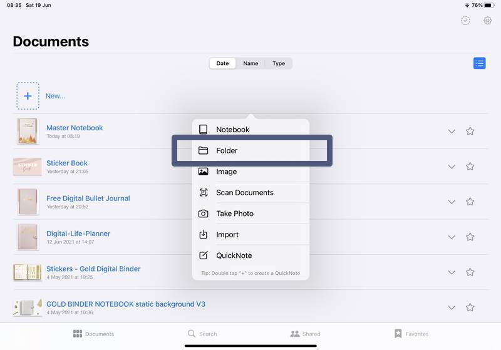Sort documents by Name
Image resolution: width=501 pixels, height=350 pixels.
[x=250, y=63]
